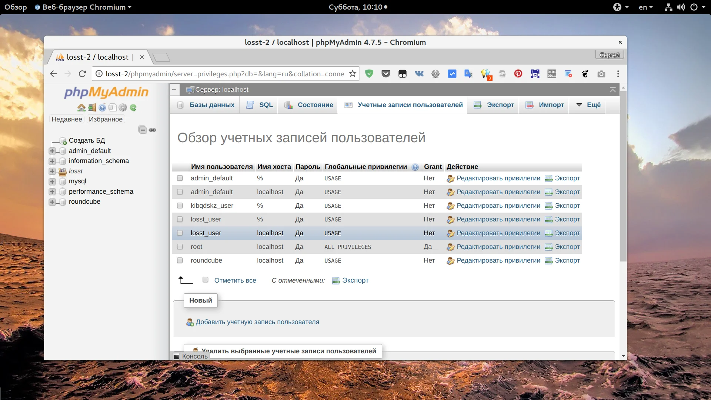Viewport: 711px width, 400px height.
Task: Click 'Добавить учетную запись пользователя' link
Action: click(x=257, y=322)
